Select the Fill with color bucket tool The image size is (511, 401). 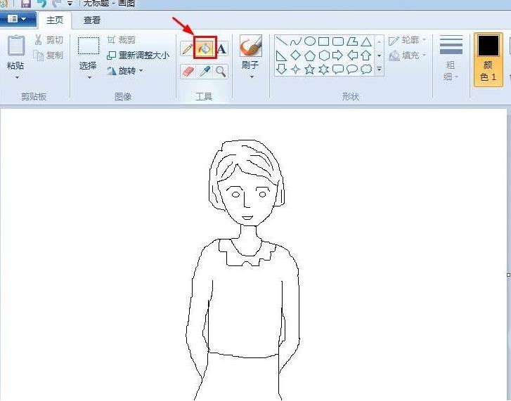[205, 49]
